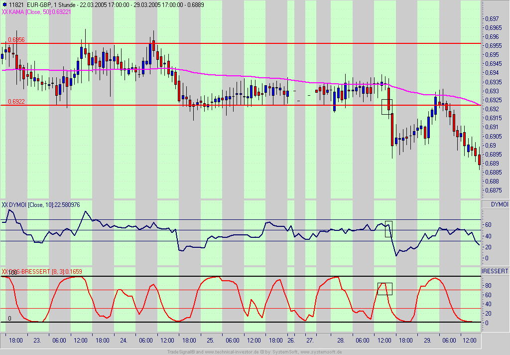This screenshot has height=355, width=510.
Task: Click the 0.6945 price axis value
Action: (x=493, y=63)
